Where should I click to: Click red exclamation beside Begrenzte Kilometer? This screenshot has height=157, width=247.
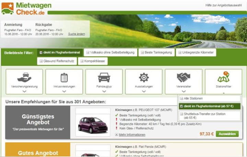point(117,124)
